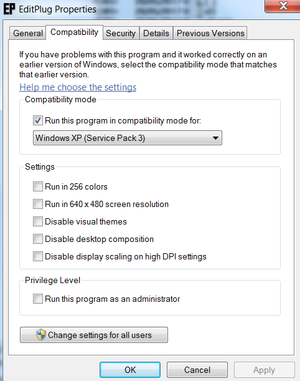Click the Cancel button
Screen dimensions: 300x381
[x=197, y=370]
